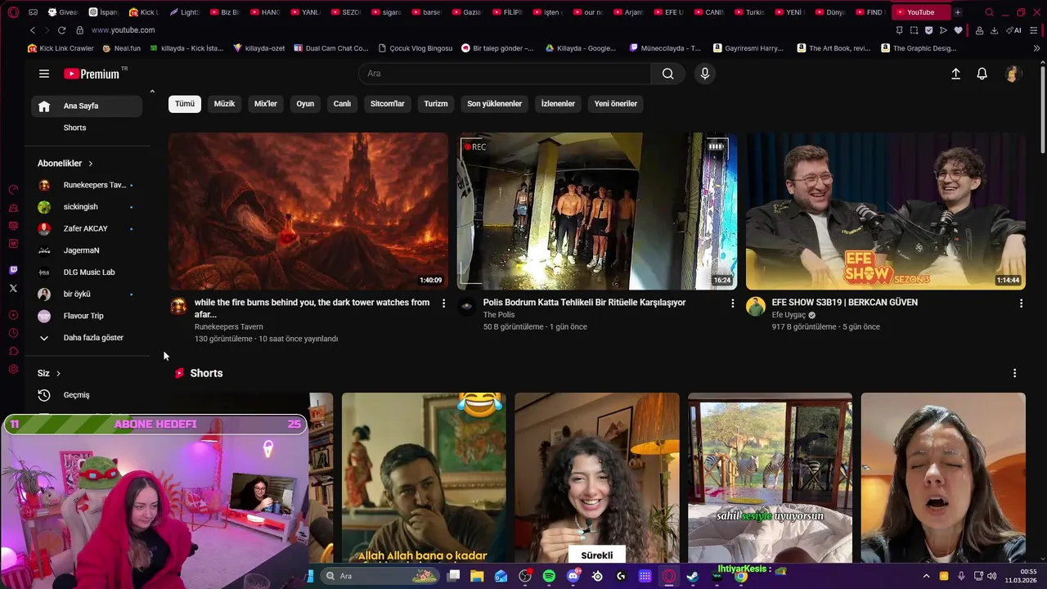Open Opera sidebar history clock icon
The height and width of the screenshot is (589, 1047).
coord(13,333)
